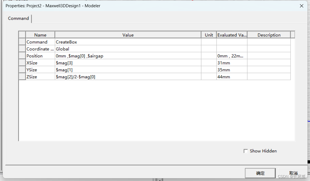The height and width of the screenshot is (181, 310).
Task: Click the XSize value $mag[3]
Action: click(x=128, y=63)
